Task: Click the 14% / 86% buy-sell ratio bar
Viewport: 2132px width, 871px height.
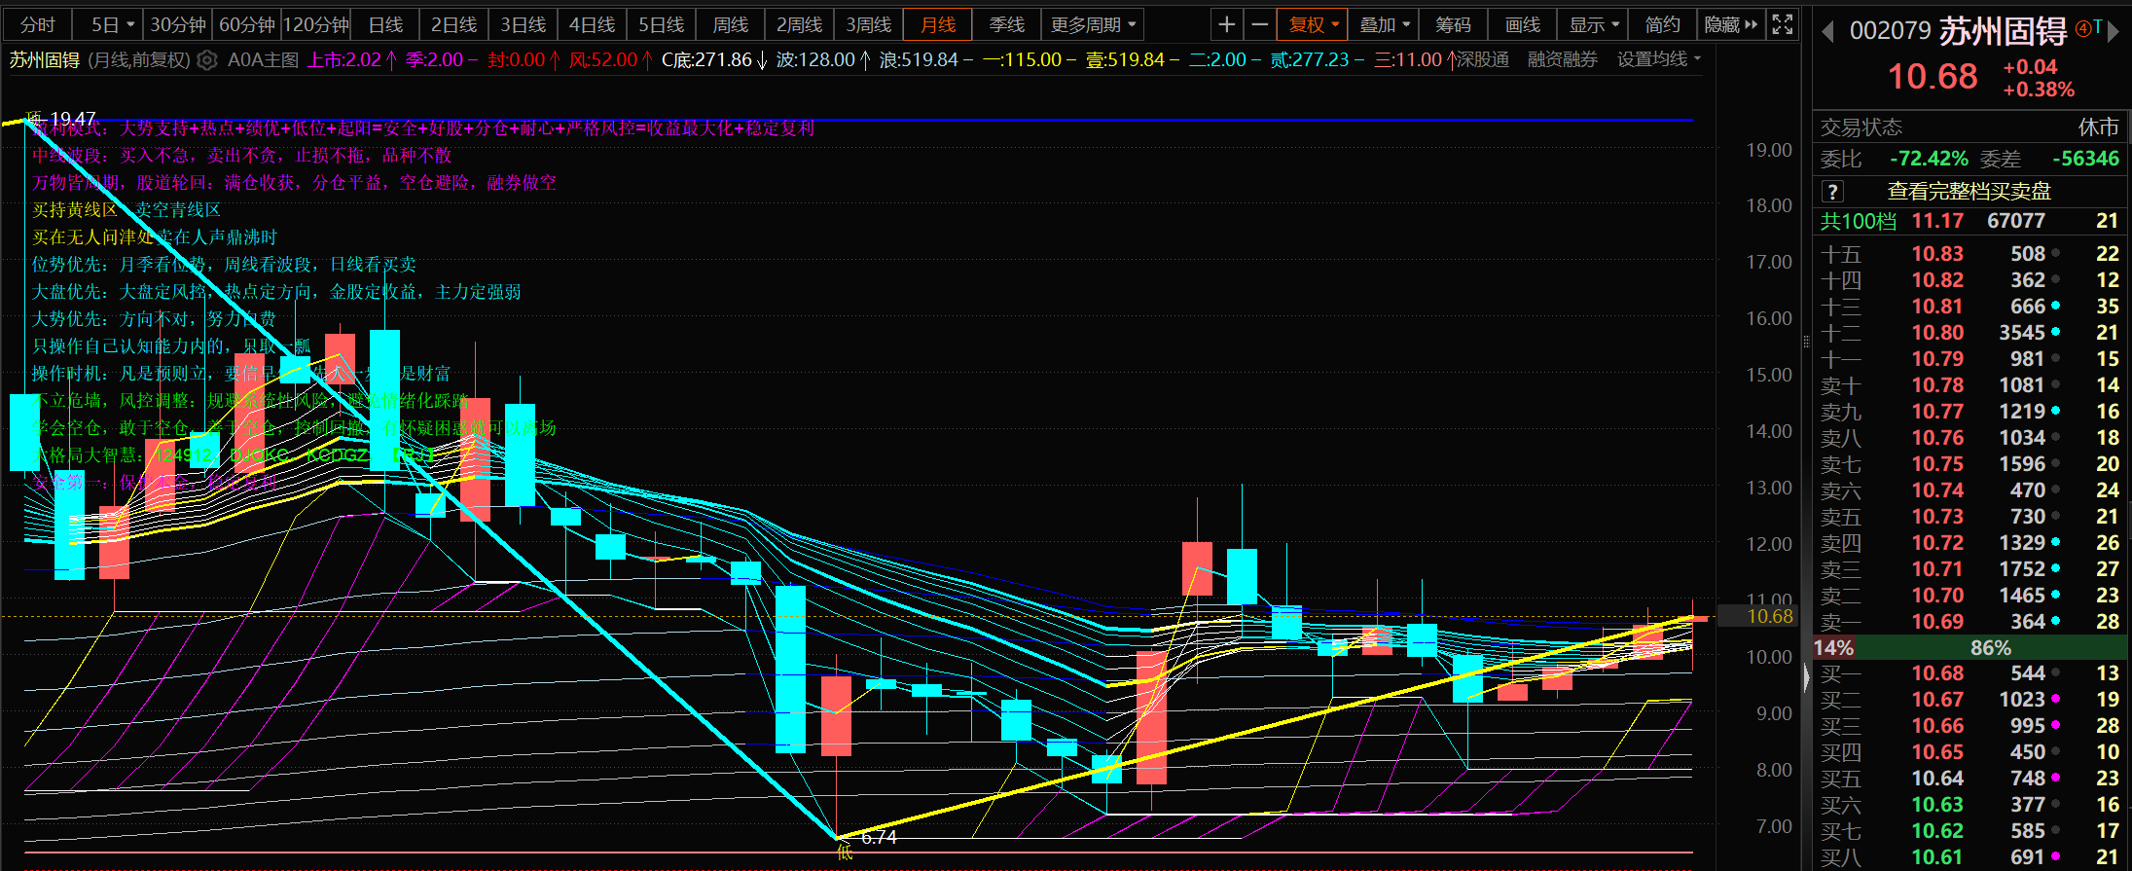Action: click(x=1970, y=647)
